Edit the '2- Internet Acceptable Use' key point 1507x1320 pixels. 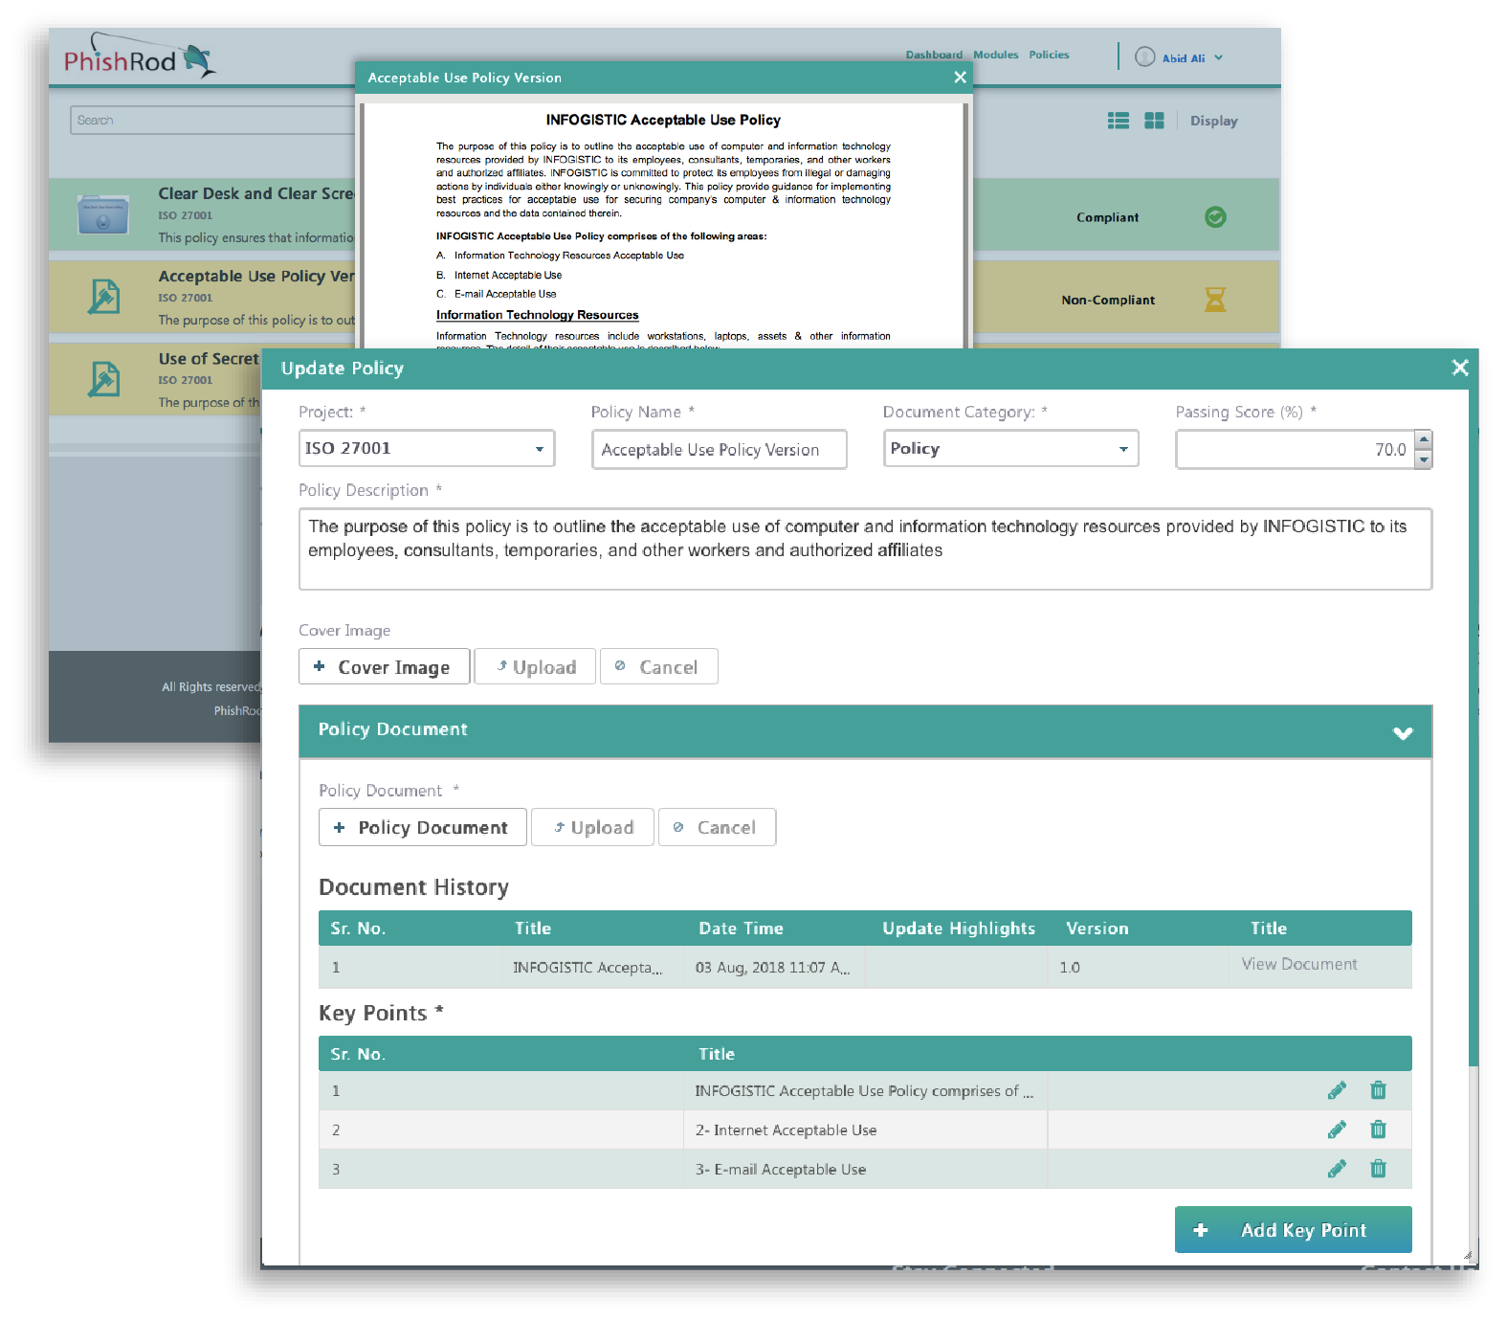click(1337, 1130)
